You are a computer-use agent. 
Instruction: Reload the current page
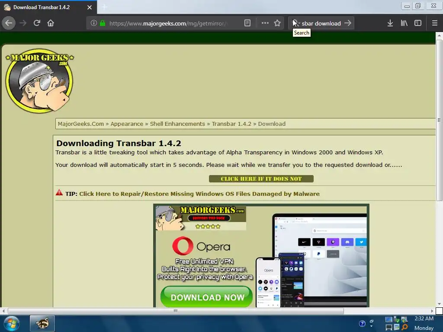37,23
